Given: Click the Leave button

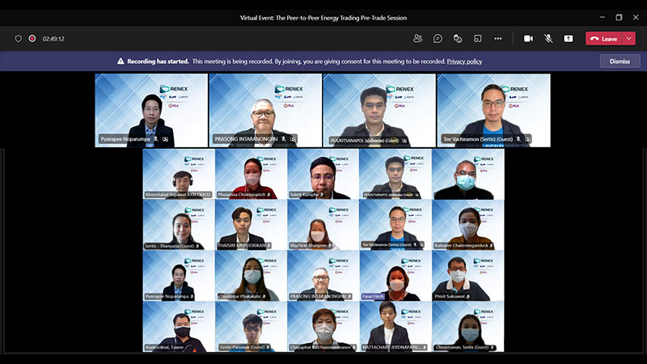Looking at the screenshot, I should (x=603, y=38).
